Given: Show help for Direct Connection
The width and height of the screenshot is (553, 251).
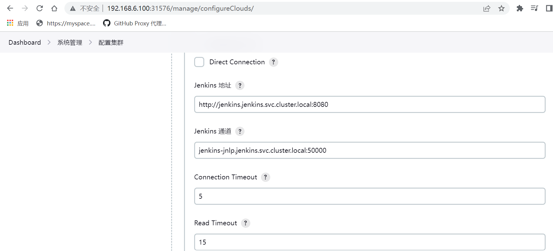Looking at the screenshot, I should [273, 62].
